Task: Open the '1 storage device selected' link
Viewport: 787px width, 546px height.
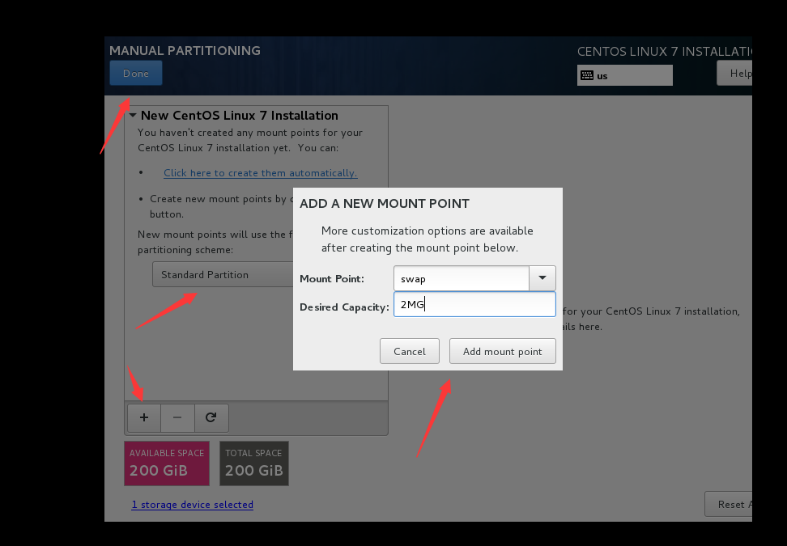Action: tap(192, 505)
